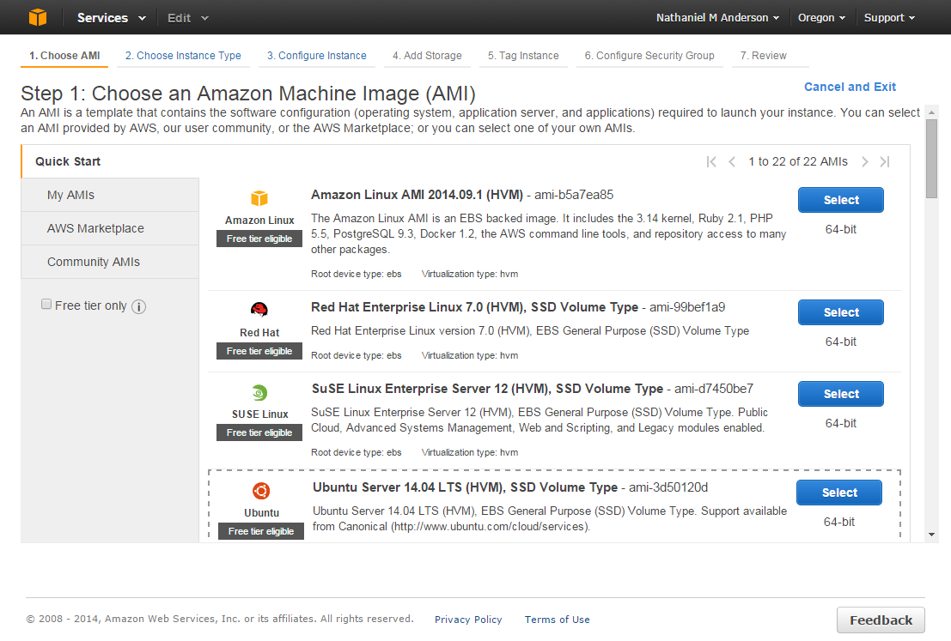Click the scrollbar down arrow
This screenshot has height=641, width=951.
931,535
